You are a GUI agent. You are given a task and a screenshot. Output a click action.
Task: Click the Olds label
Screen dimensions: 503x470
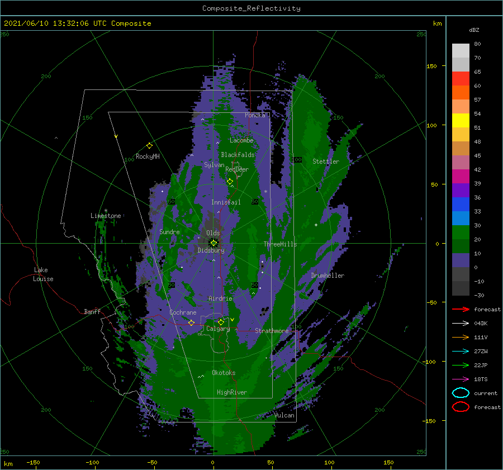click(213, 233)
